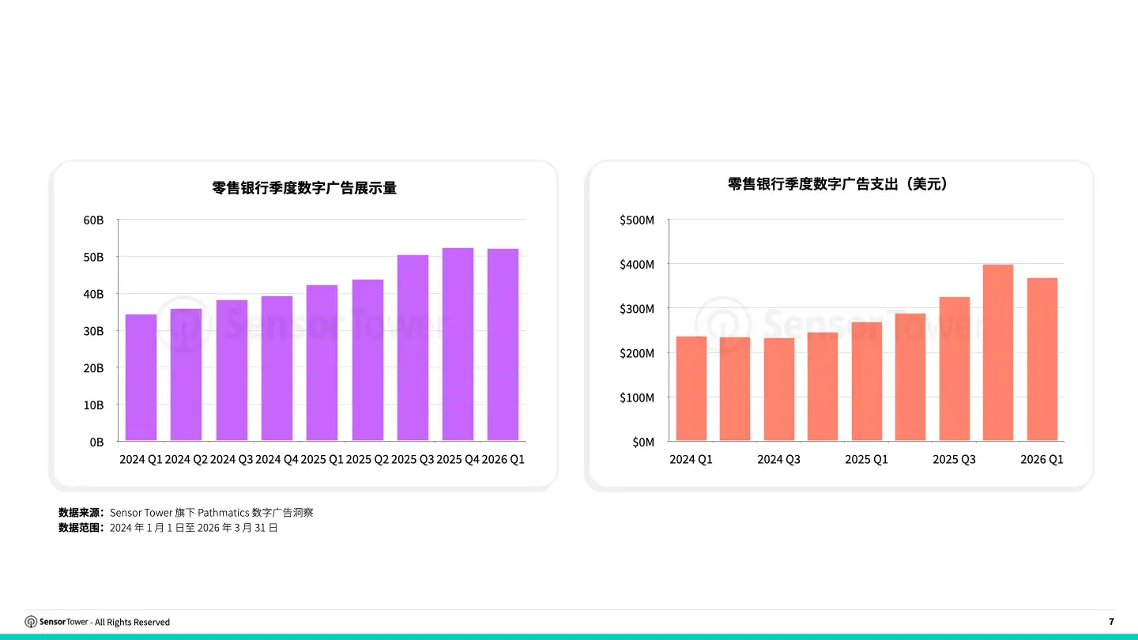The height and width of the screenshot is (640, 1138).
Task: Click the Sensor Tower logo icon in the footer
Action: (31, 622)
